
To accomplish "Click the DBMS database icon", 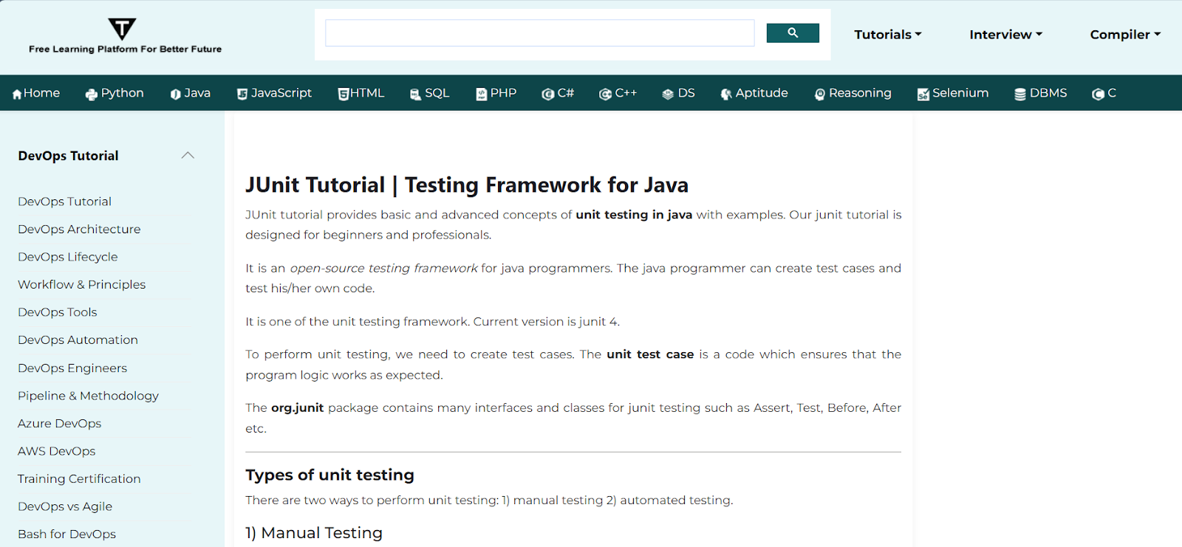I will [x=1020, y=94].
